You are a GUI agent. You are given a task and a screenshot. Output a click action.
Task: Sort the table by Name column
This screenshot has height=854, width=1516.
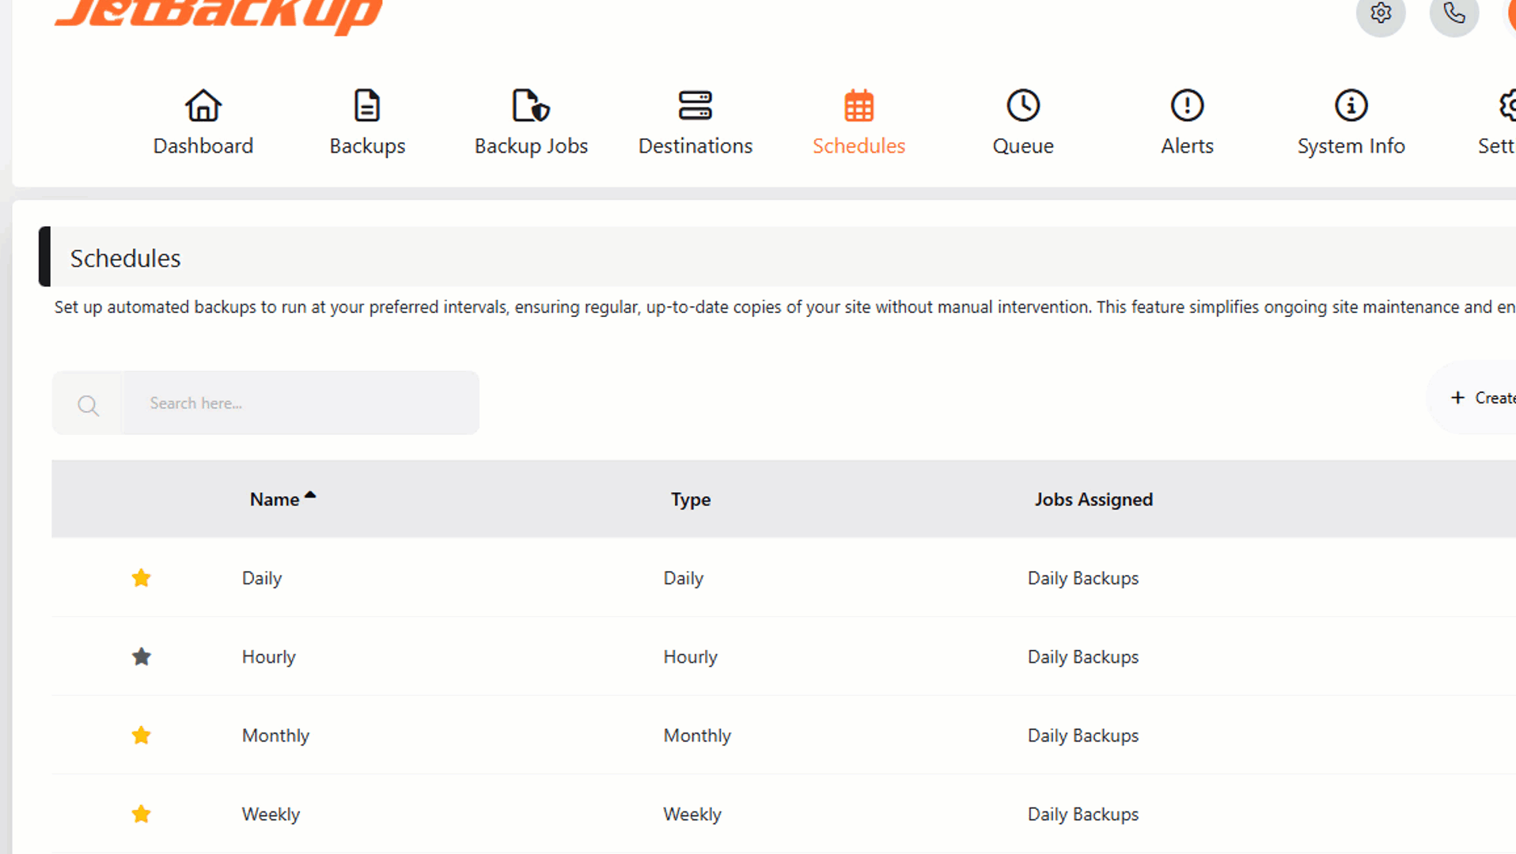pos(275,500)
